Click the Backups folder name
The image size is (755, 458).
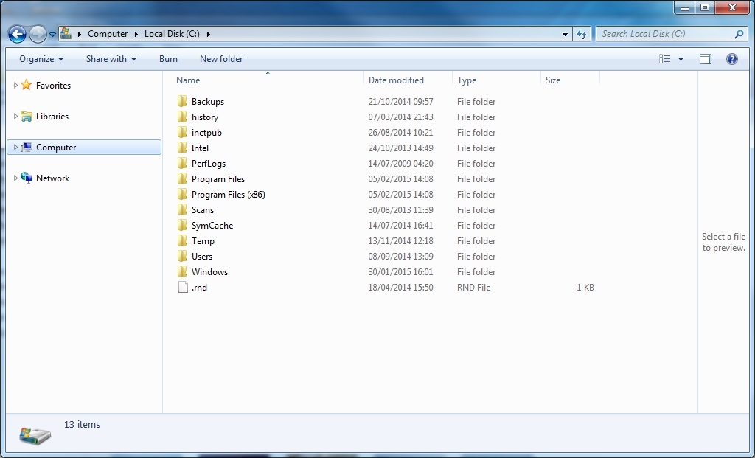coord(207,102)
